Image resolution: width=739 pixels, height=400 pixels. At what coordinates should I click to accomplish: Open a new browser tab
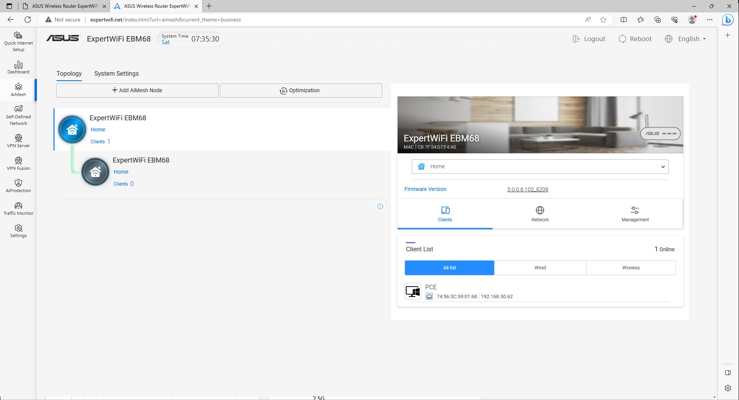coord(209,6)
